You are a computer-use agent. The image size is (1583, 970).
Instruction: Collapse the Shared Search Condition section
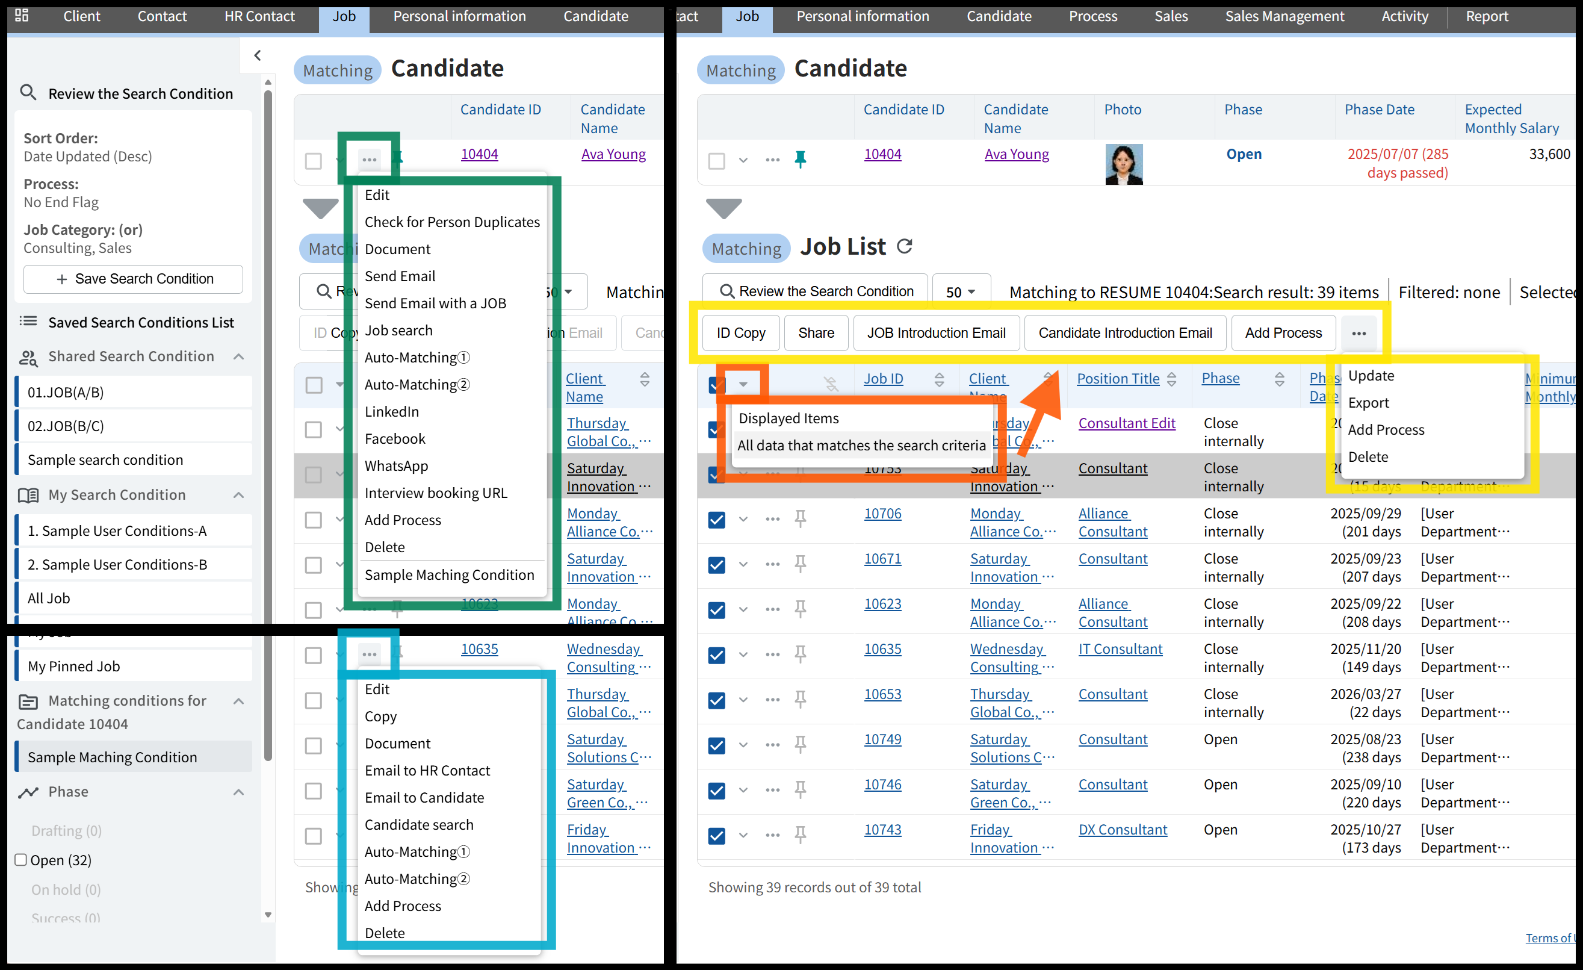click(238, 356)
